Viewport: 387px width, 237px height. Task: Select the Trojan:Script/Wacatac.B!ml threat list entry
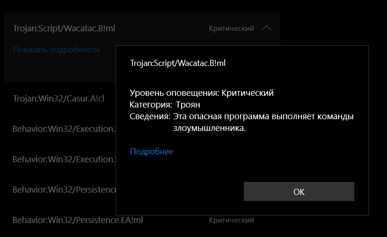[64, 29]
